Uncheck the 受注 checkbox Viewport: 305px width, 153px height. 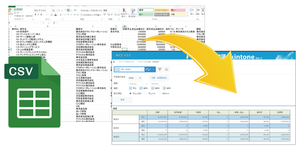(131, 88)
